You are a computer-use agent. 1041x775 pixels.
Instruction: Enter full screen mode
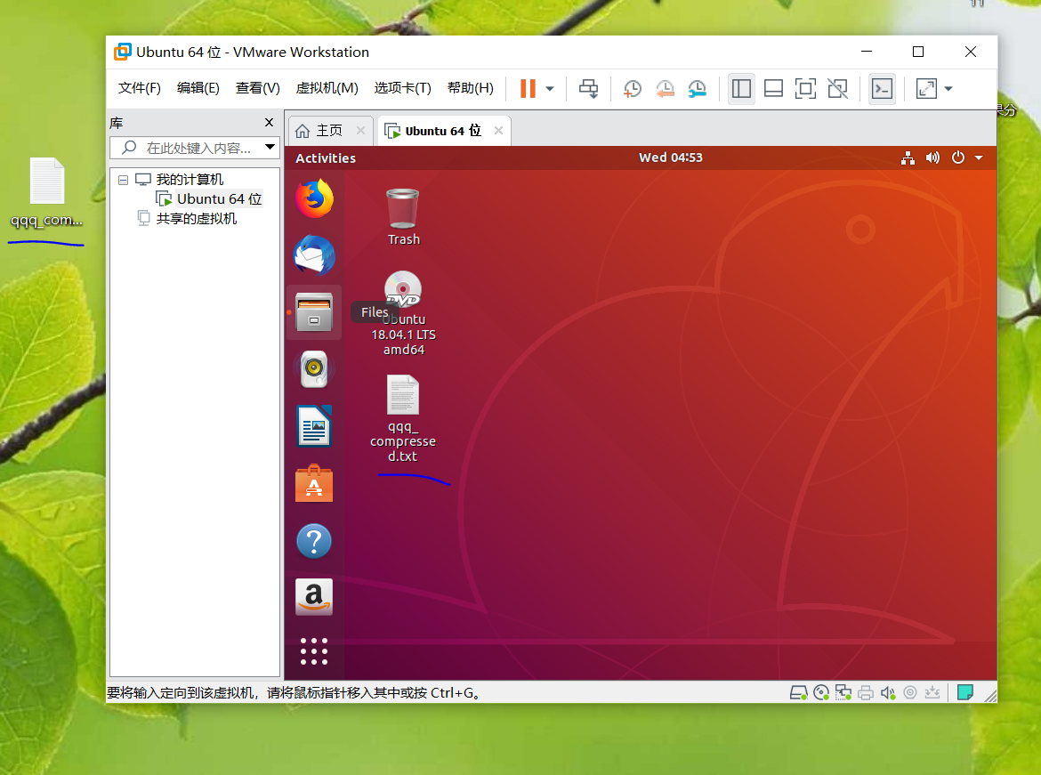pos(805,88)
